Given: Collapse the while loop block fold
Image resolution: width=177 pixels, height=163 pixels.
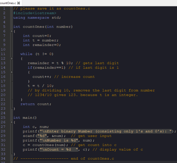Looking at the screenshot, I should [x=12, y=58].
